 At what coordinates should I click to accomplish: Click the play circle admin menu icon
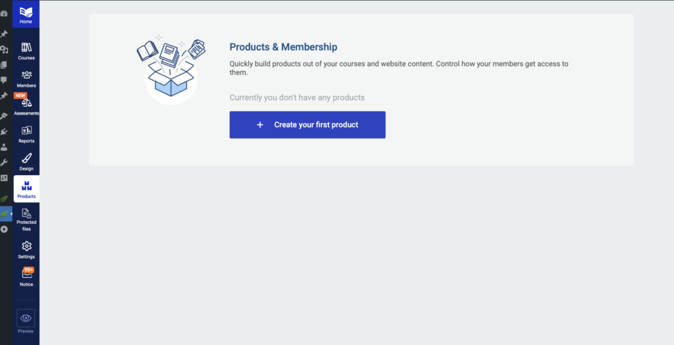click(x=4, y=229)
